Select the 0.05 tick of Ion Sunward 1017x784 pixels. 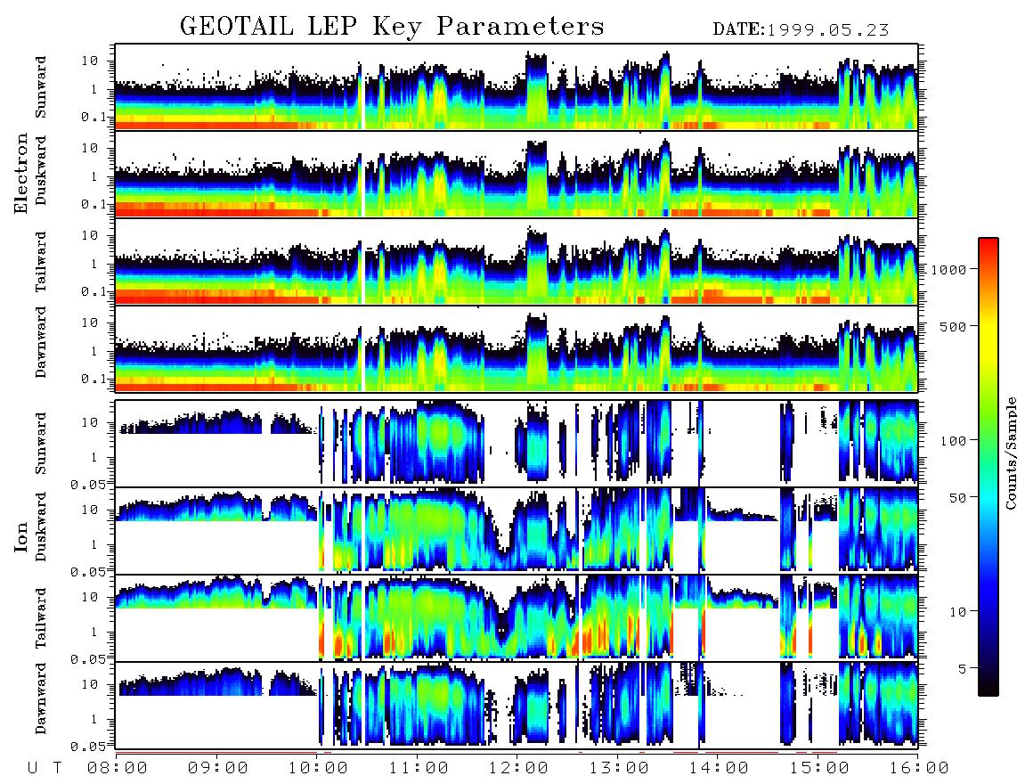(87, 484)
